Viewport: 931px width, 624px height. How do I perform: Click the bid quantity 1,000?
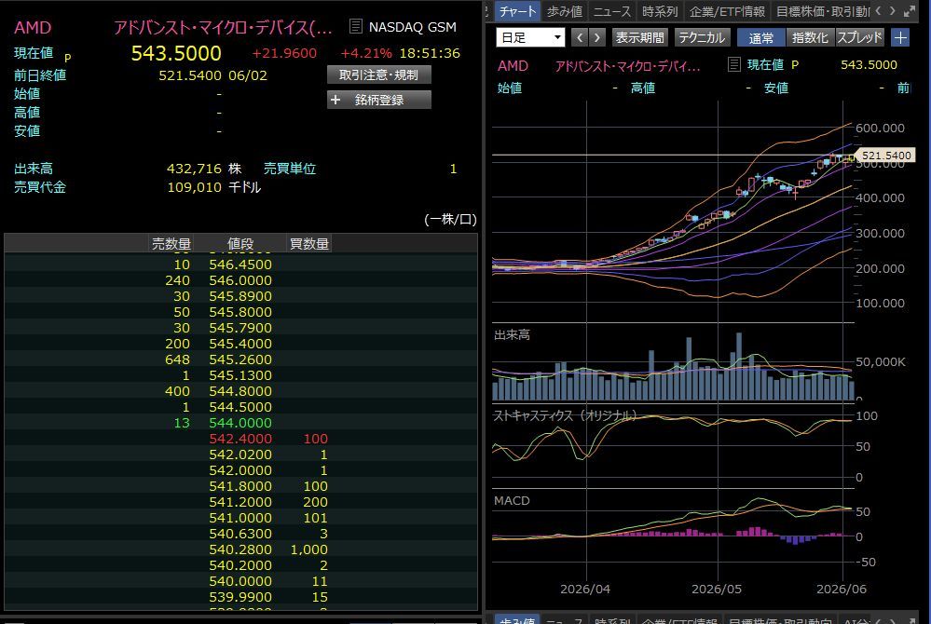(308, 549)
